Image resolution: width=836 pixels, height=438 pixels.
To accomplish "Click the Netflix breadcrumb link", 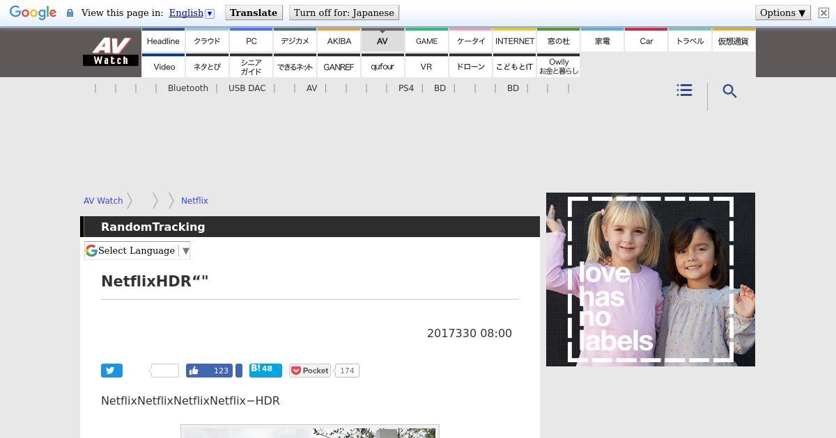I will coord(194,200).
